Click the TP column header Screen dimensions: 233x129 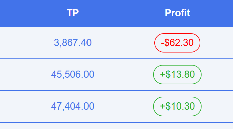click(x=73, y=13)
